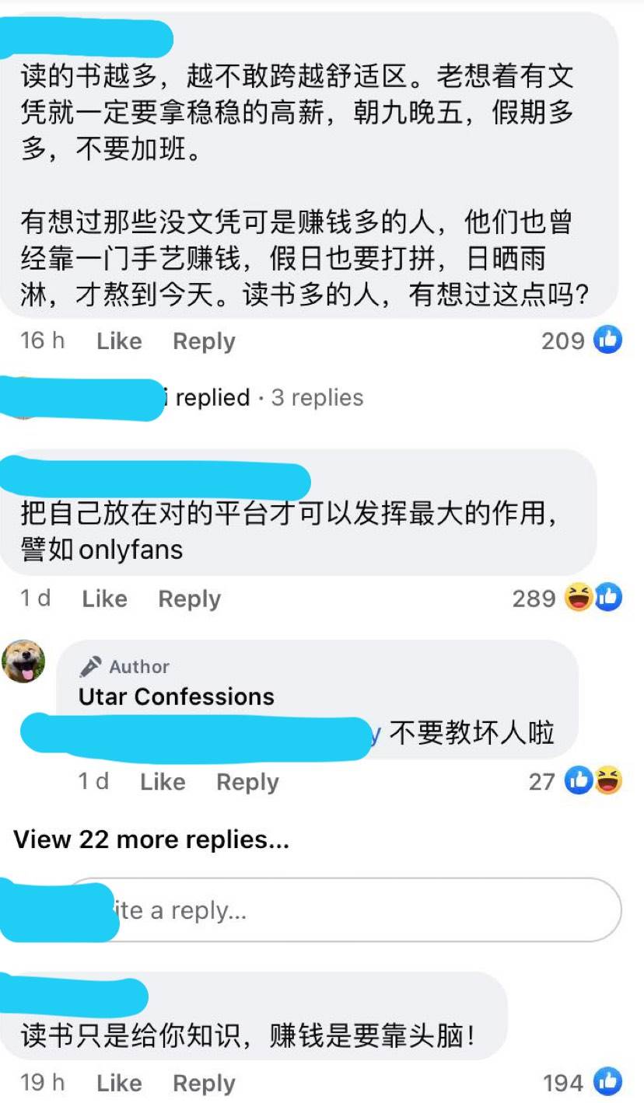Image resolution: width=644 pixels, height=1103 pixels.
Task: Reply to the onlyfans comment
Action: pos(189,599)
